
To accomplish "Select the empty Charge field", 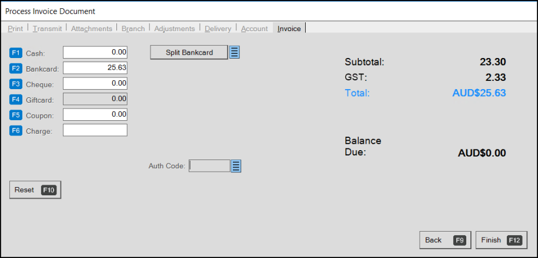I will pos(95,130).
